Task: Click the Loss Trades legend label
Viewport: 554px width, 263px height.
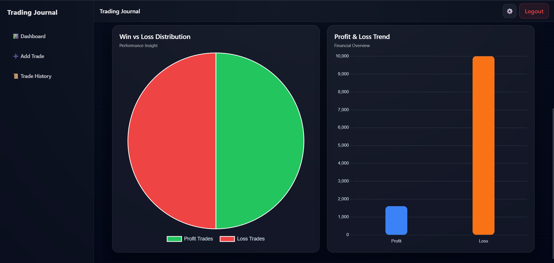Action: click(251, 239)
